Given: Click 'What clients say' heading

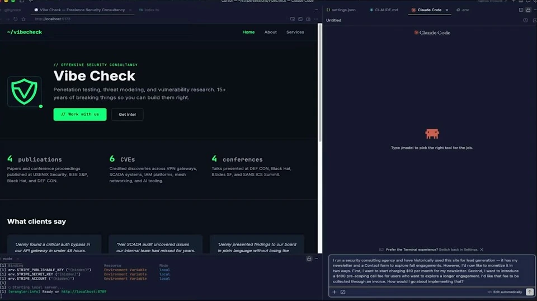Looking at the screenshot, I should [37, 222].
